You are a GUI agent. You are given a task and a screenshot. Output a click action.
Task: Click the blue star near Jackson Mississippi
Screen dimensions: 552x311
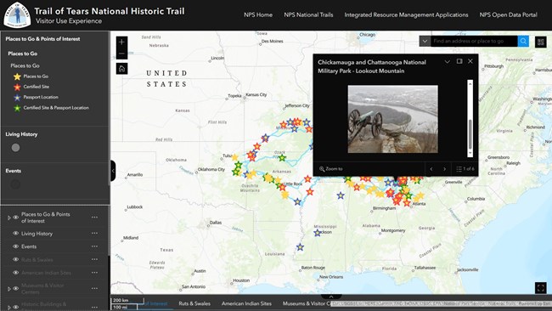[318, 233]
